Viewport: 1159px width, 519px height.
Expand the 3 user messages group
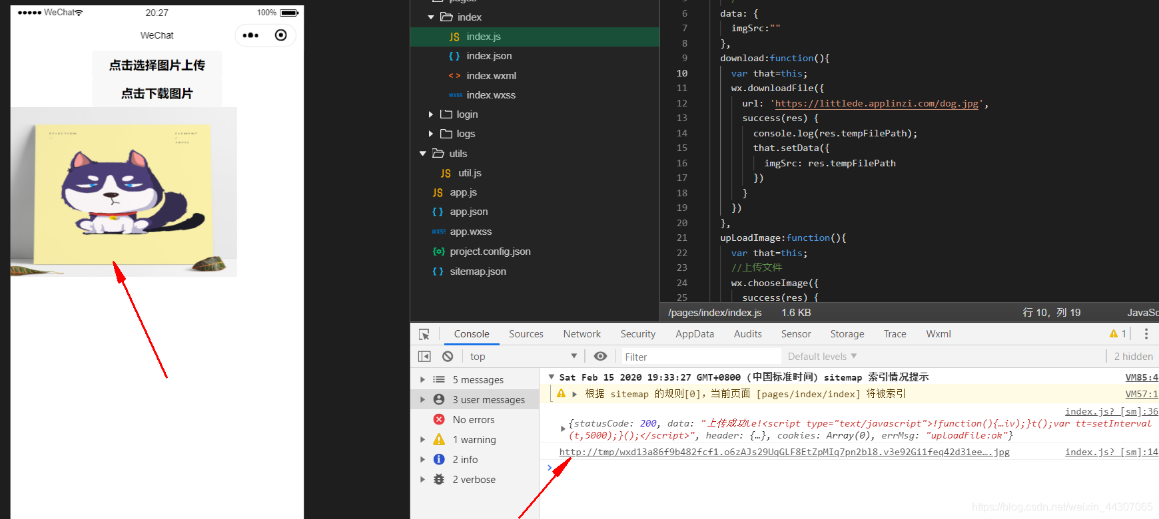pos(422,399)
